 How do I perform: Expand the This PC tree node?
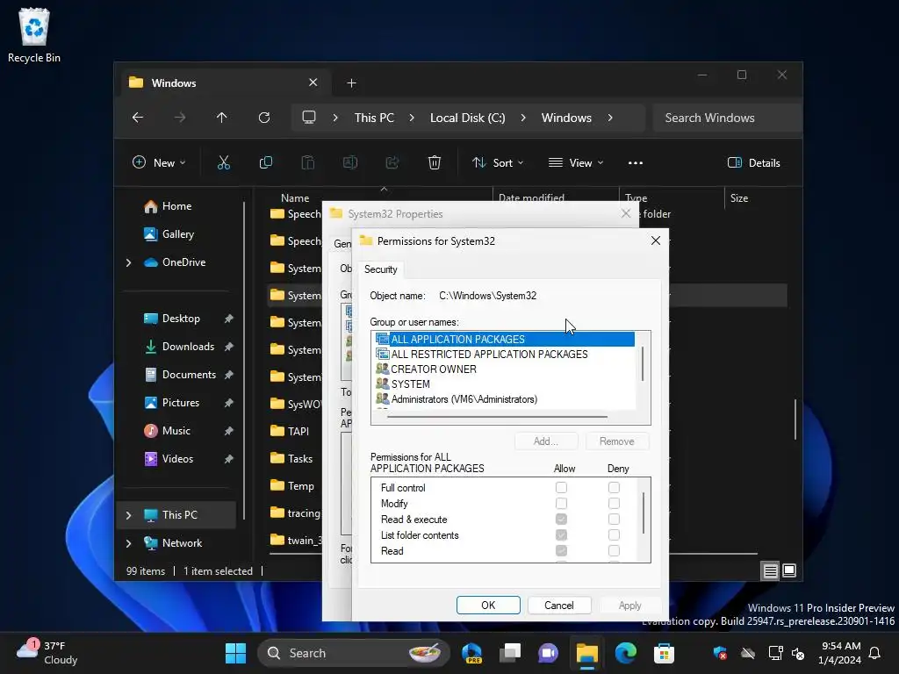pos(128,515)
